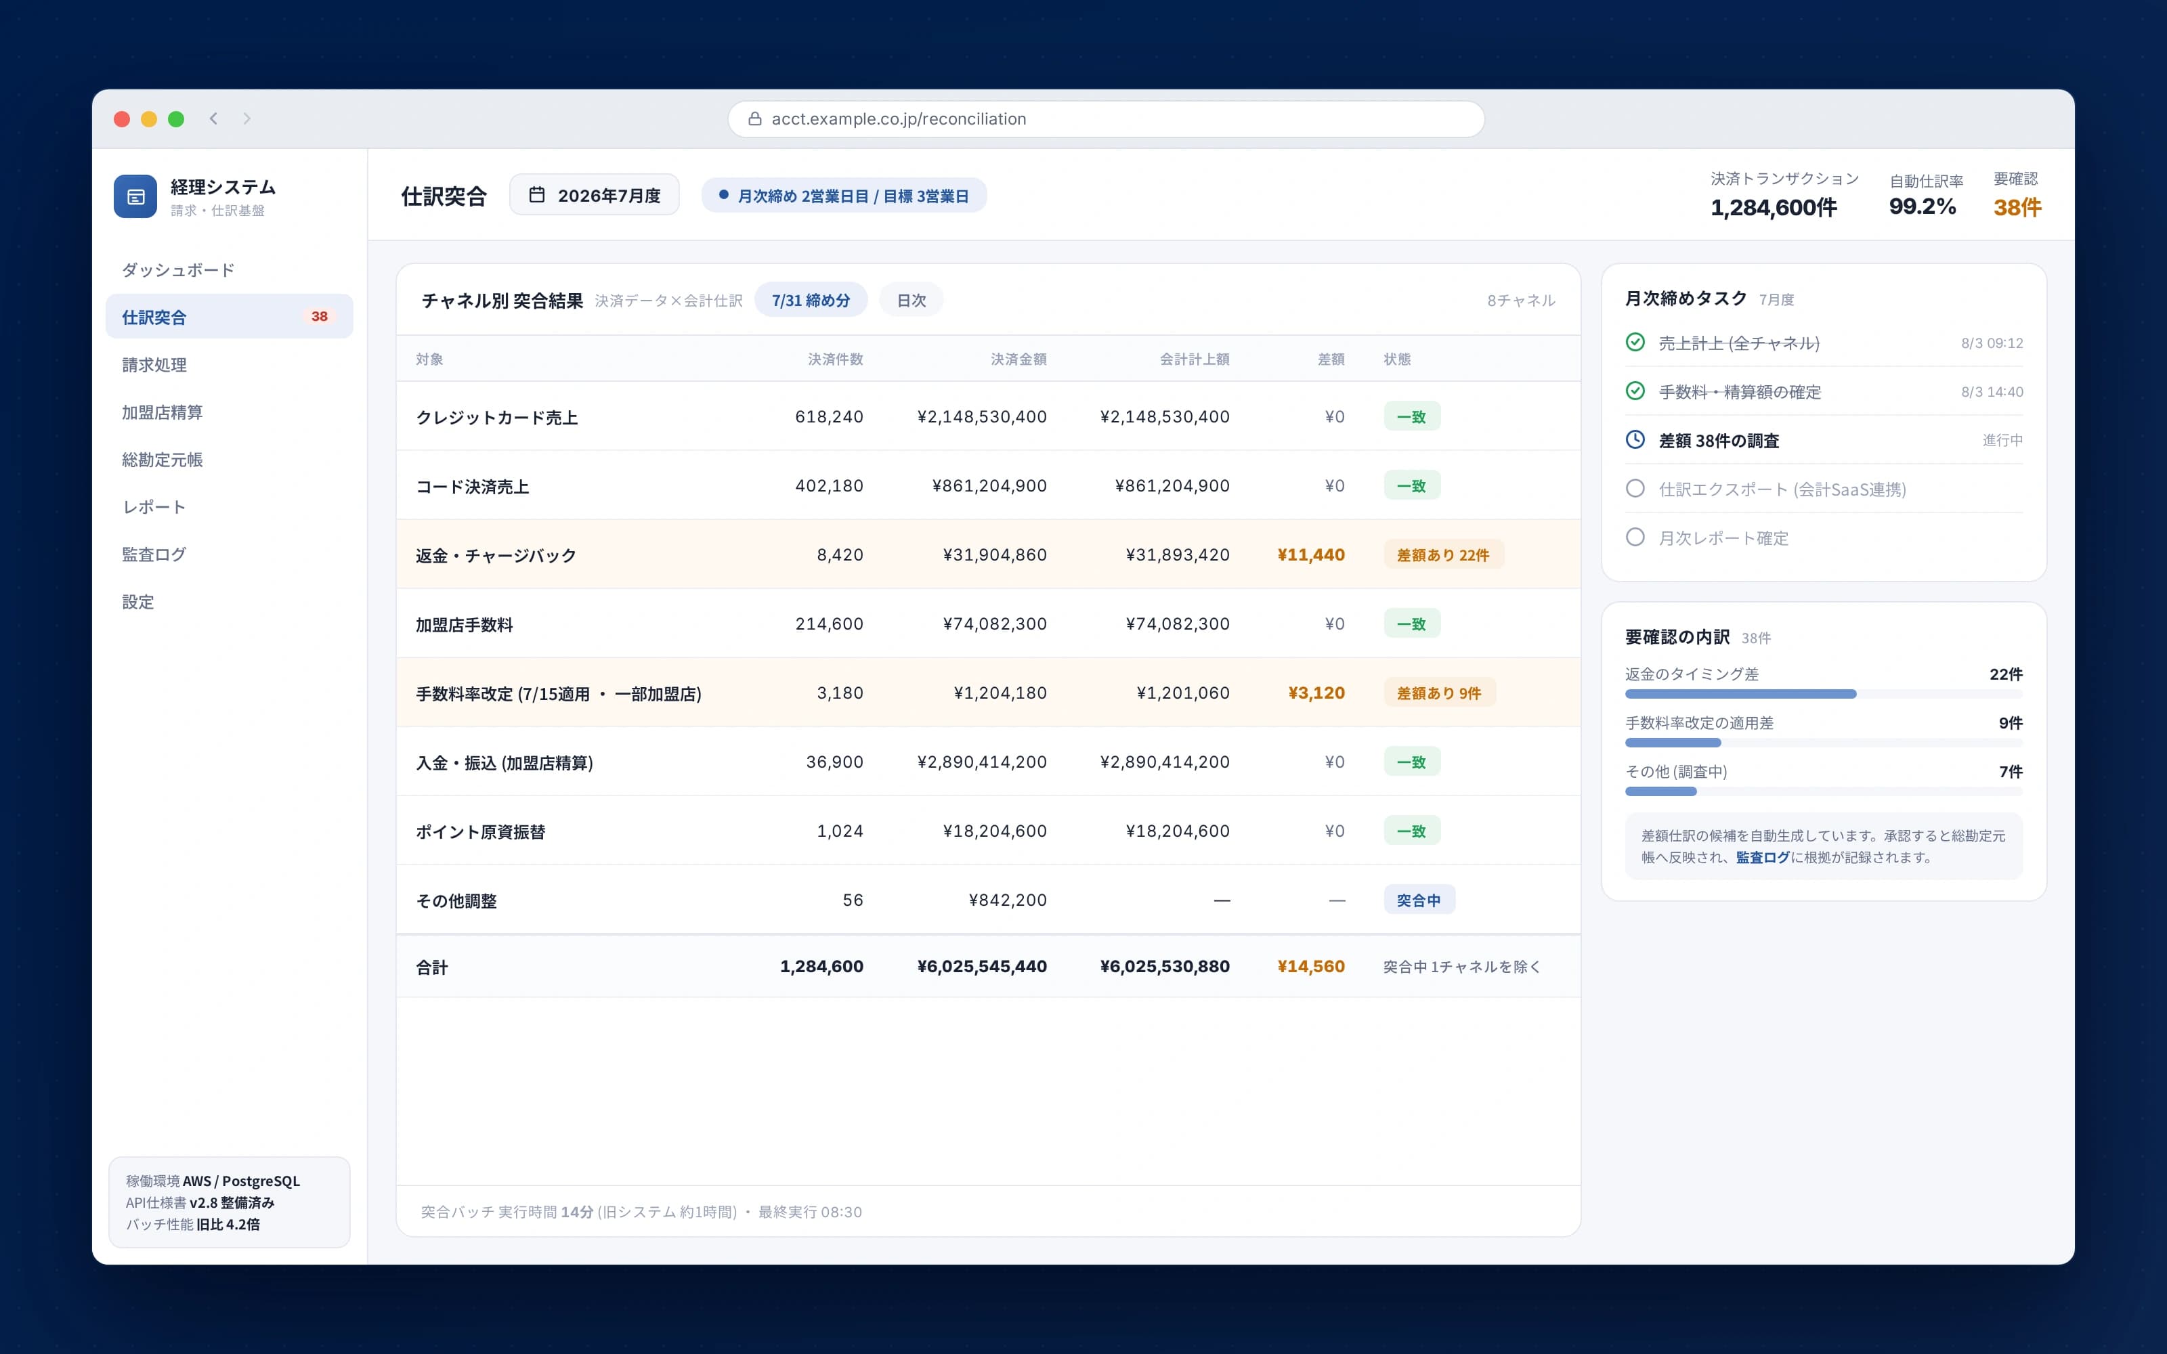2167x1354 pixels.
Task: Select the 返金・チャージバック row name
Action: coord(496,555)
